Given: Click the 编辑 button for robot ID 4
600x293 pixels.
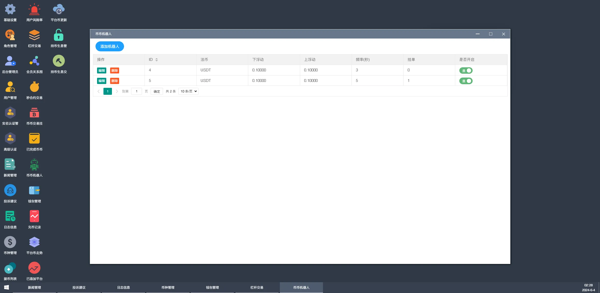Looking at the screenshot, I should (102, 70).
